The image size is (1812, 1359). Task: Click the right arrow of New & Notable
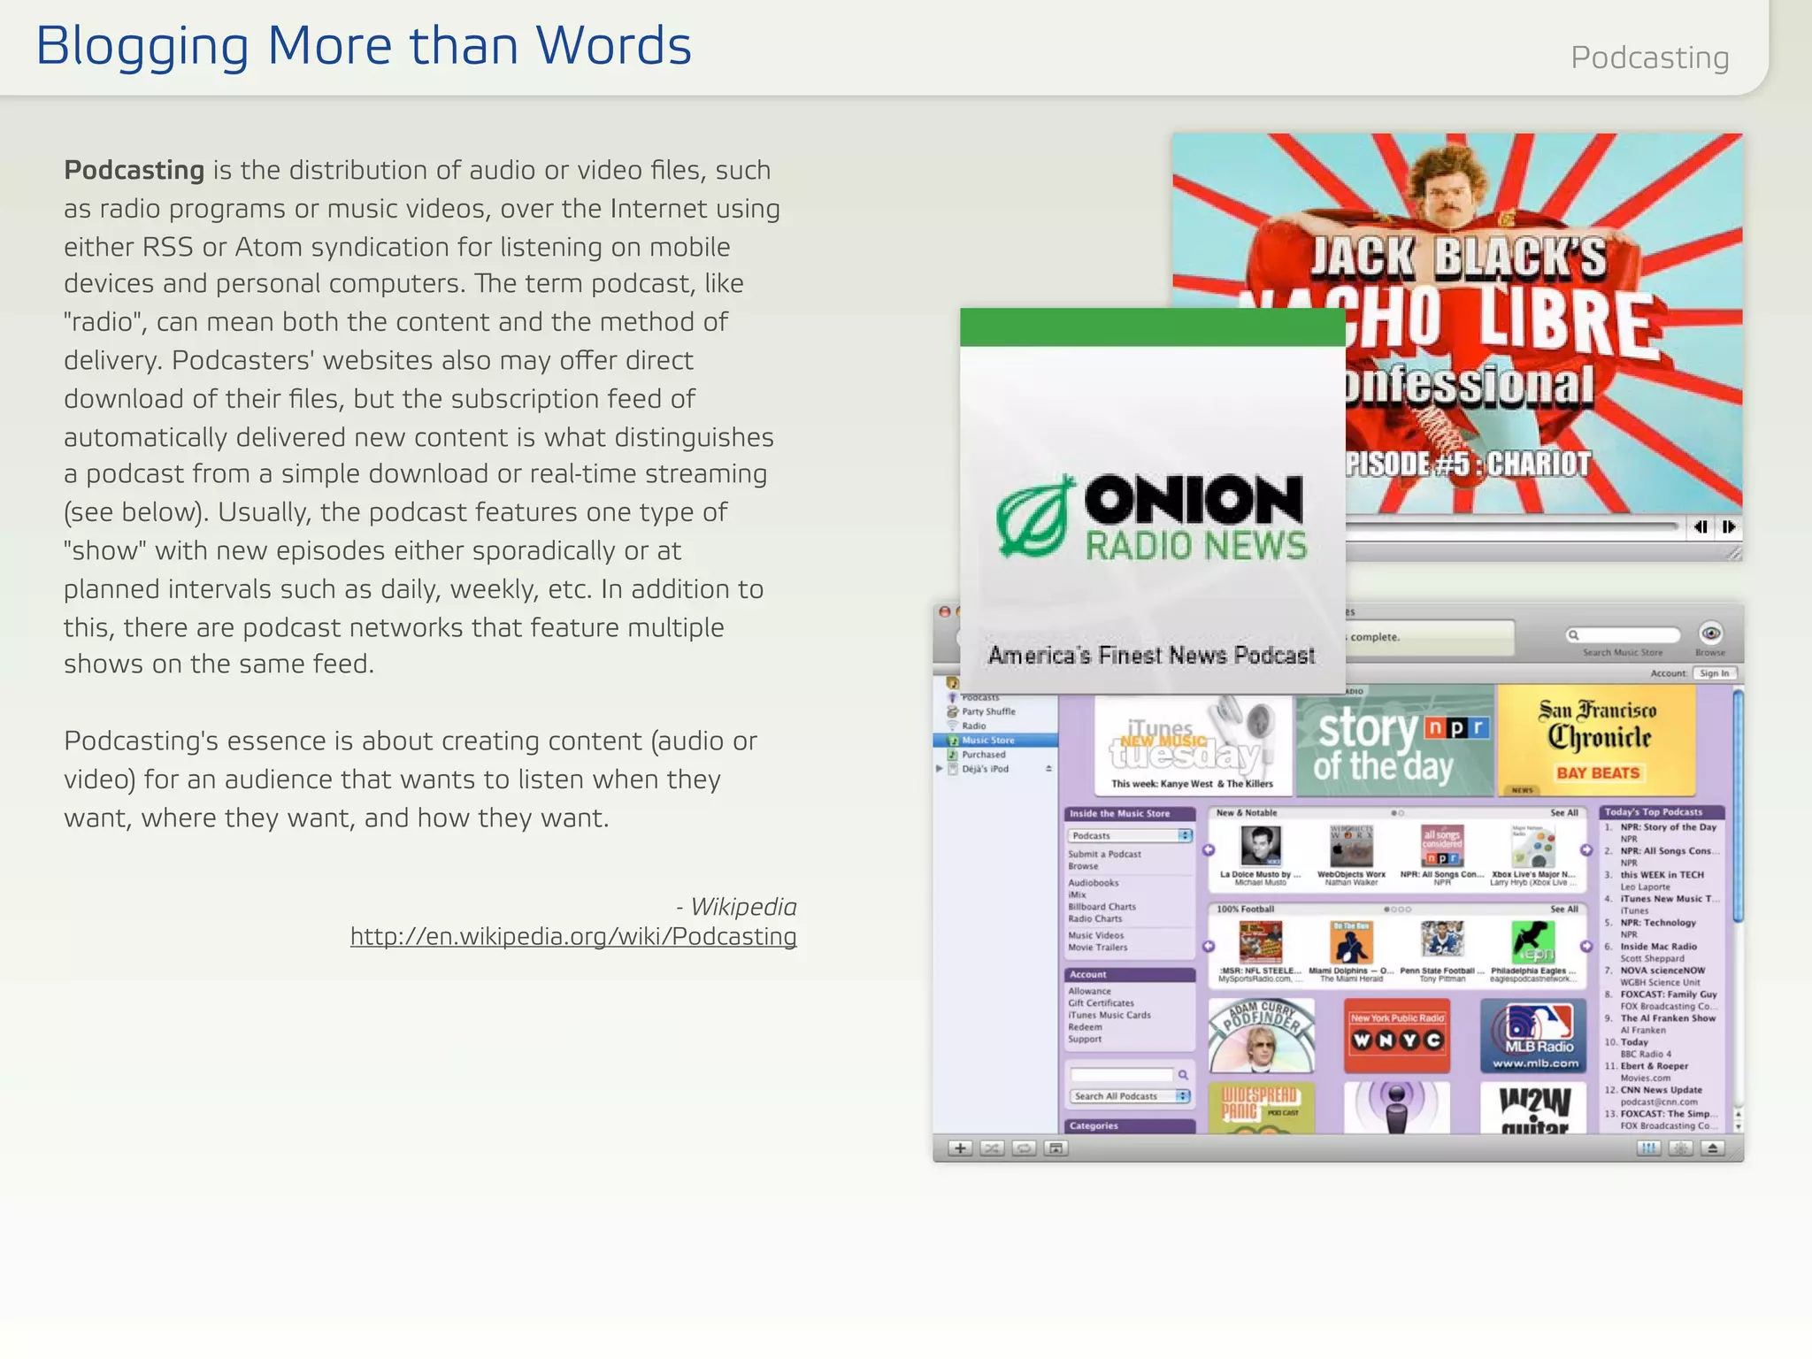pos(1585,850)
